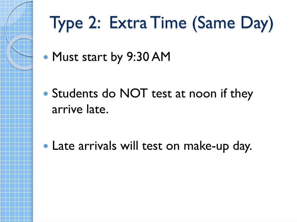Screen dimensions: 297x222
Task: Click the word 'make-up' in the last bullet
Action: [206, 147]
